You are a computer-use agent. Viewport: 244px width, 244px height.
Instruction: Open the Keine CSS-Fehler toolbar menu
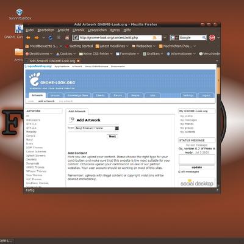tap(96, 54)
